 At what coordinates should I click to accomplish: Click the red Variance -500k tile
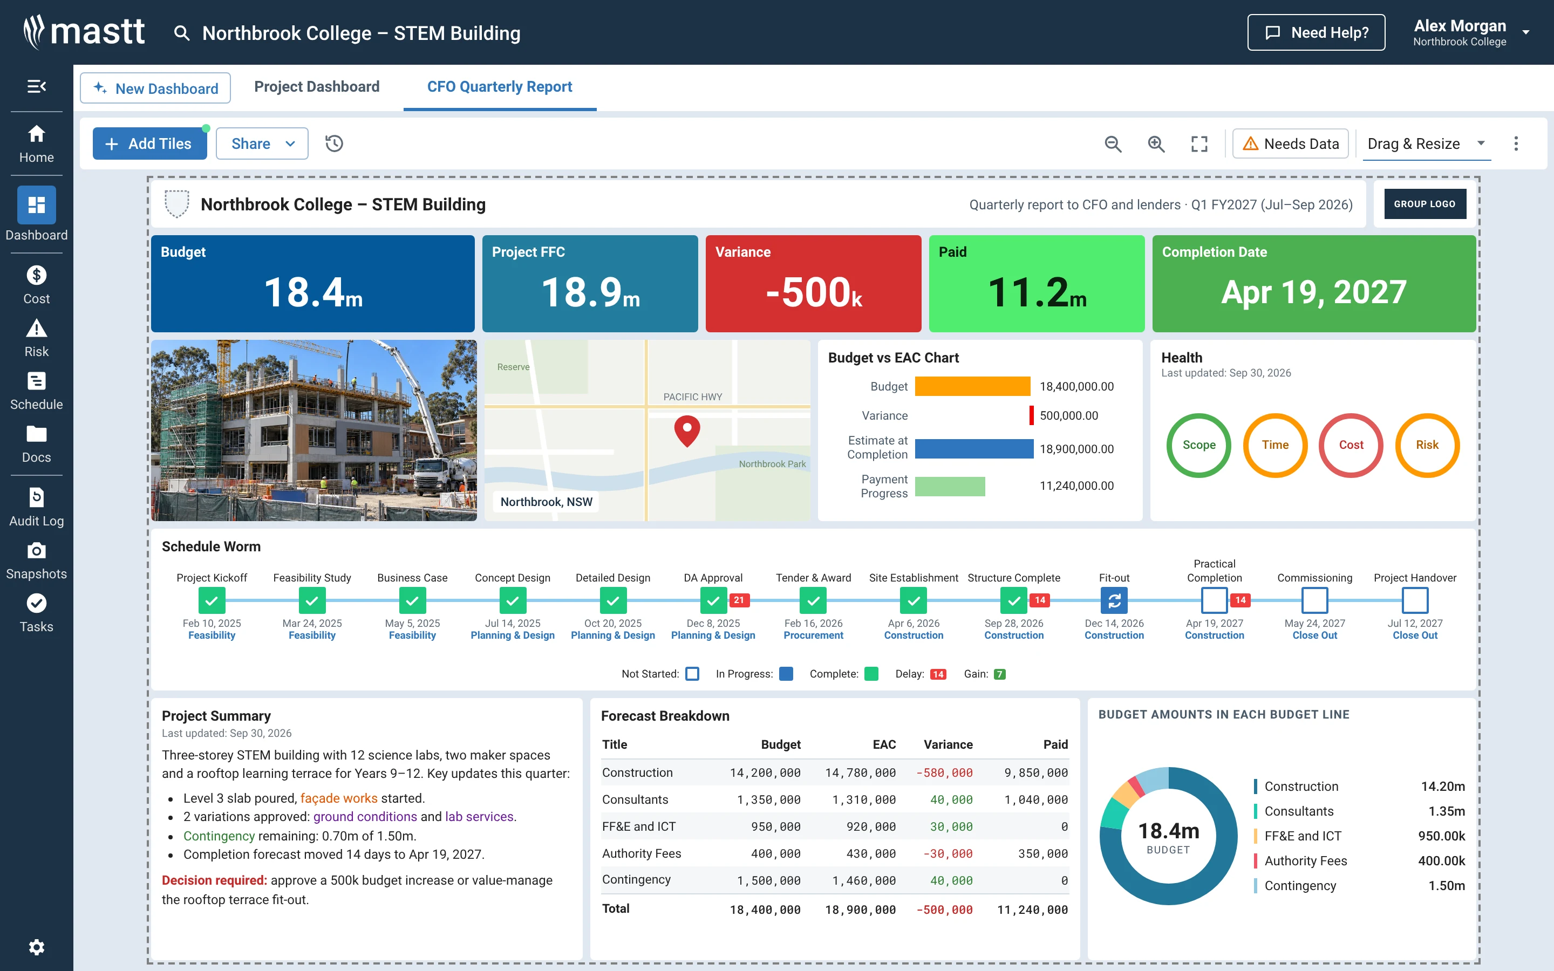(813, 283)
